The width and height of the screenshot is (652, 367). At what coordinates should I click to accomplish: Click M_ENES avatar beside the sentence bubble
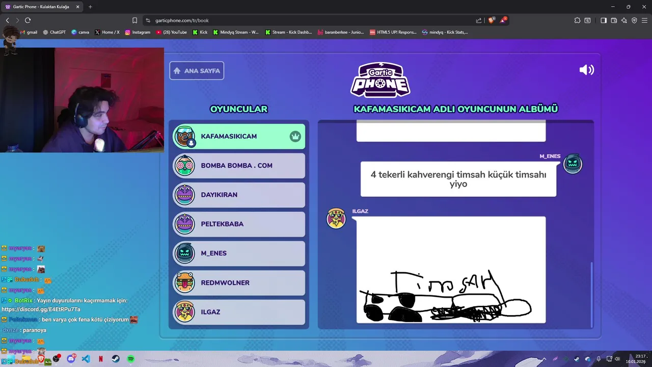(x=573, y=164)
